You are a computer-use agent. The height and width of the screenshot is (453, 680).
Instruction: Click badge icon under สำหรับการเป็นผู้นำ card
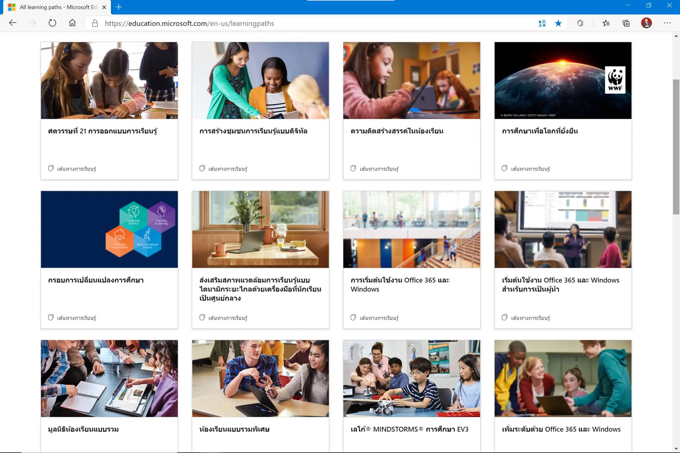(x=504, y=317)
